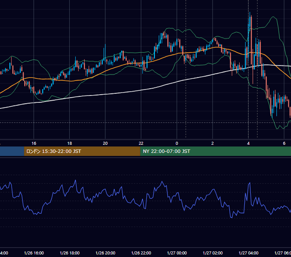Click the 1/27 02:00 date label
The image size is (291, 257).
point(213,253)
